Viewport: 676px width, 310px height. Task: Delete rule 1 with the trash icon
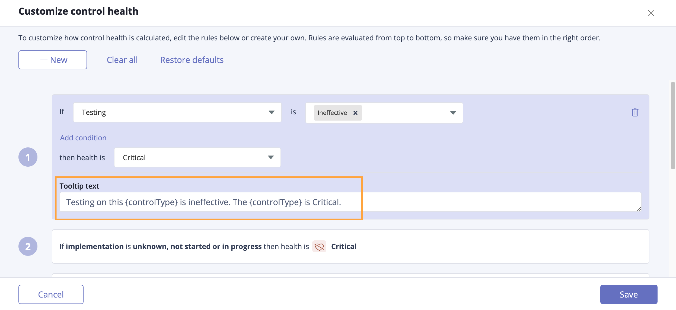point(635,112)
